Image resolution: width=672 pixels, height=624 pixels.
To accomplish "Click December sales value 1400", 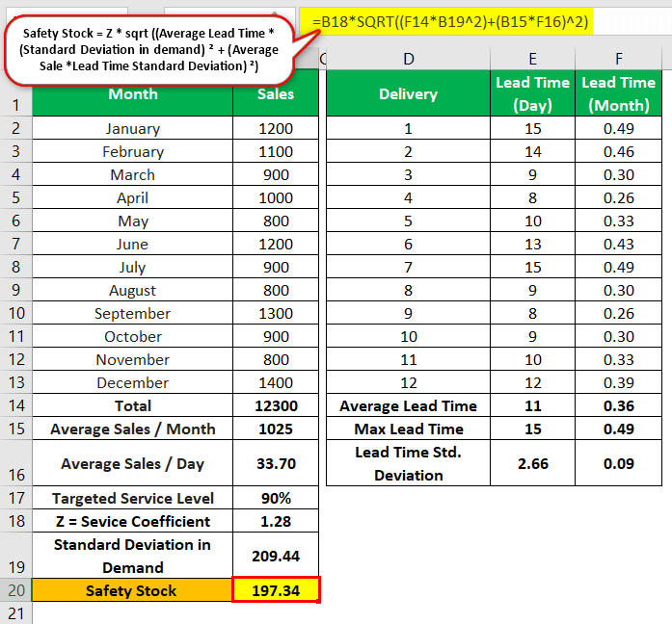I will click(276, 382).
